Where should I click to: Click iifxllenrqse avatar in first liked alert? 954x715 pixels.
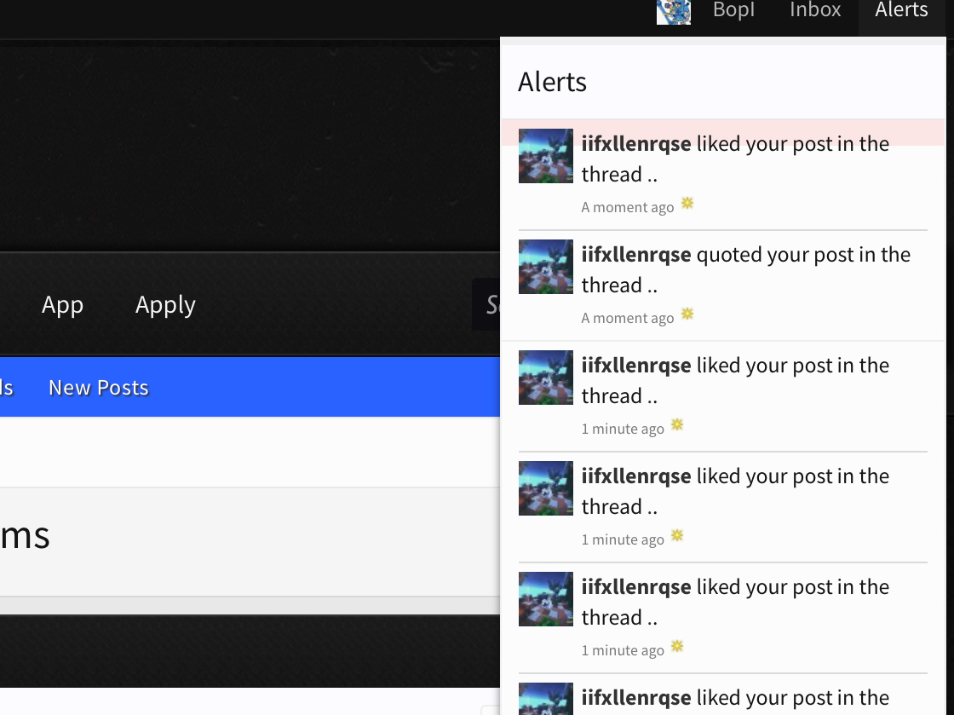tap(546, 156)
